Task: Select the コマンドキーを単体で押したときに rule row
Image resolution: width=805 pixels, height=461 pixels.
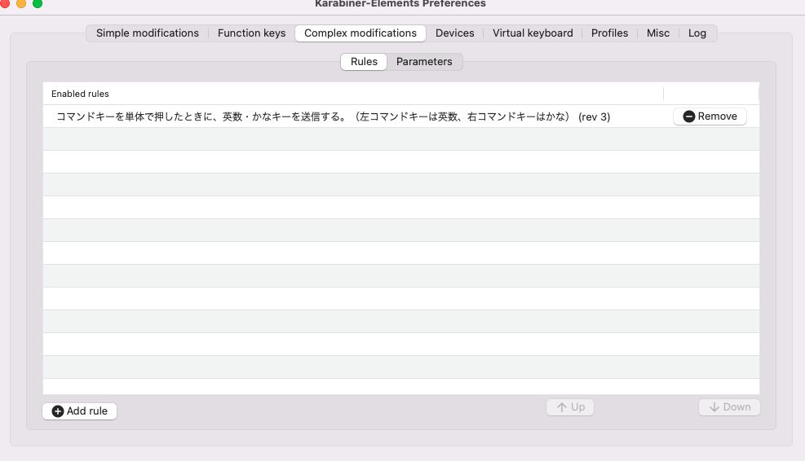Action: coord(401,116)
